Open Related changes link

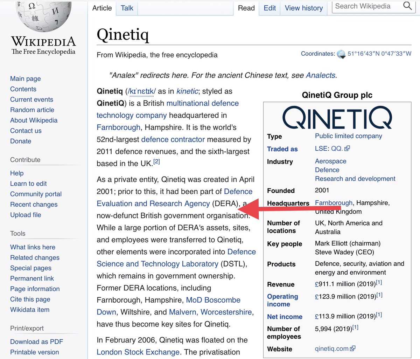tap(35, 257)
